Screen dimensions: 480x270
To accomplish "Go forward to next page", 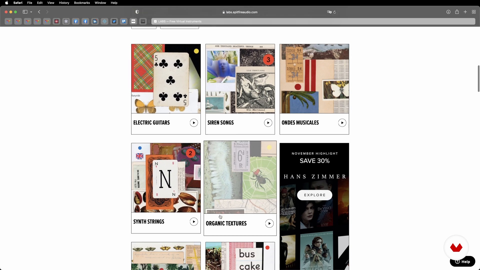I will (x=47, y=12).
